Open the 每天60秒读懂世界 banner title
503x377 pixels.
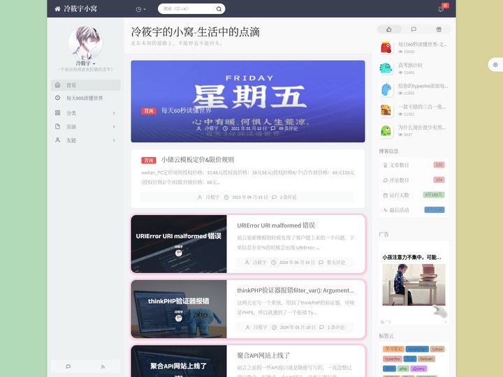pyautogui.click(x=187, y=110)
